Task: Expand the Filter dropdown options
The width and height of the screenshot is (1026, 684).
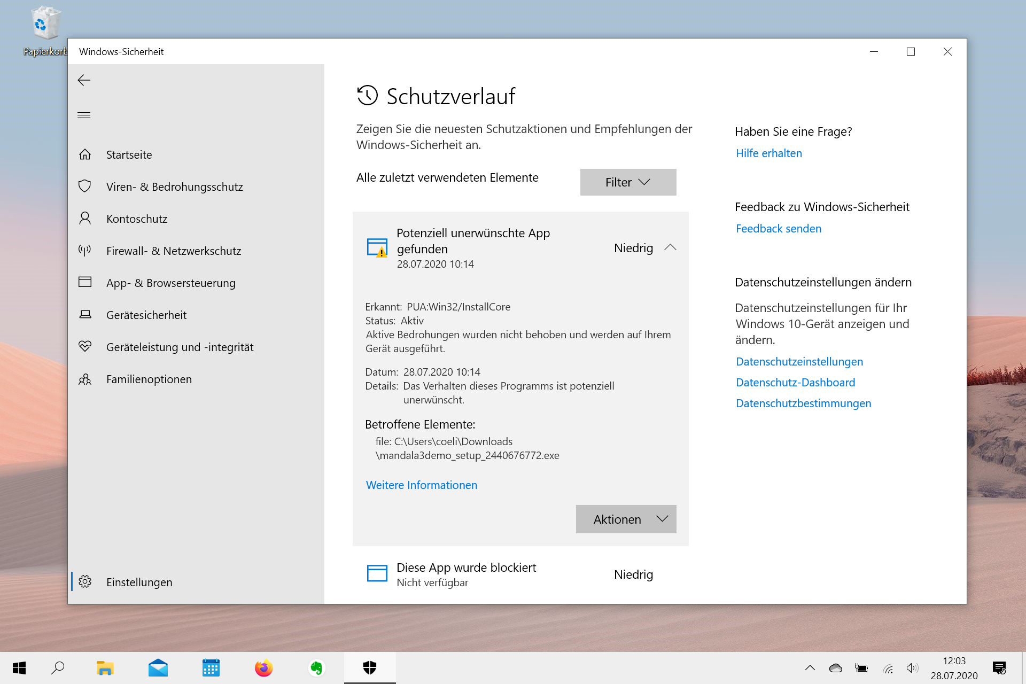Action: pos(627,181)
